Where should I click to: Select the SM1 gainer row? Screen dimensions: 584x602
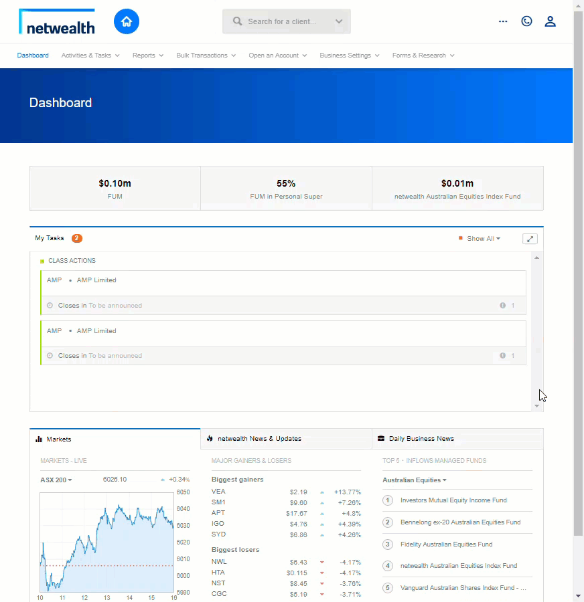point(286,502)
